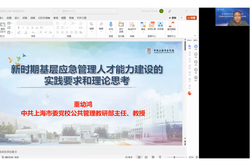
Task: Switch to the 切换 tab
Action: coord(25,18)
